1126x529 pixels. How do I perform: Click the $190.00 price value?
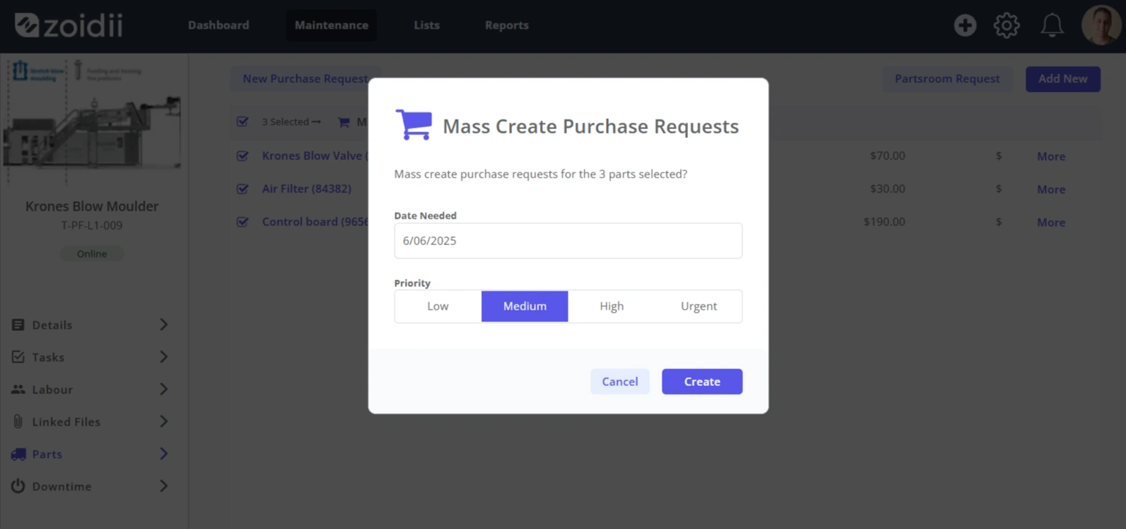(x=884, y=222)
